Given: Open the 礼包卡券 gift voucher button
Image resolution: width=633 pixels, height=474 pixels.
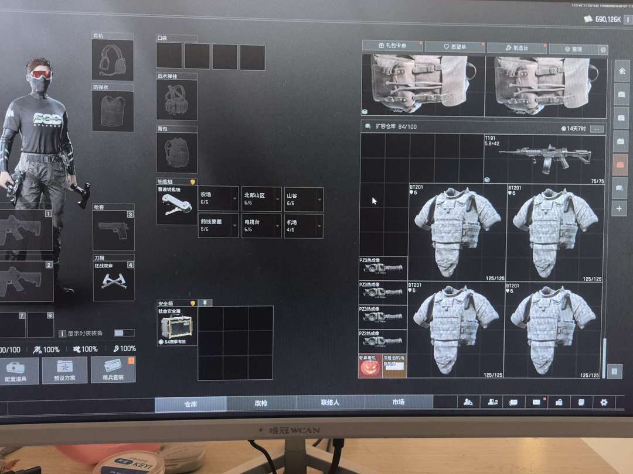Looking at the screenshot, I should [392, 46].
